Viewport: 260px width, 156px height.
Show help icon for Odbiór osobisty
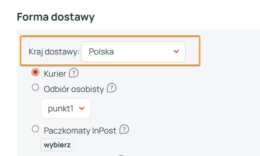pyautogui.click(x=111, y=88)
